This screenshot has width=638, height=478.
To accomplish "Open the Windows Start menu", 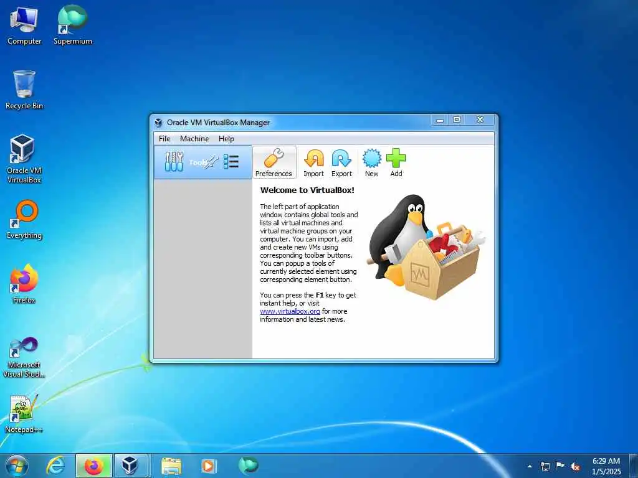I will (17, 466).
